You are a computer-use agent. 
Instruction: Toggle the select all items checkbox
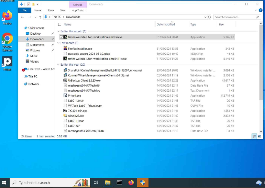point(60,24)
